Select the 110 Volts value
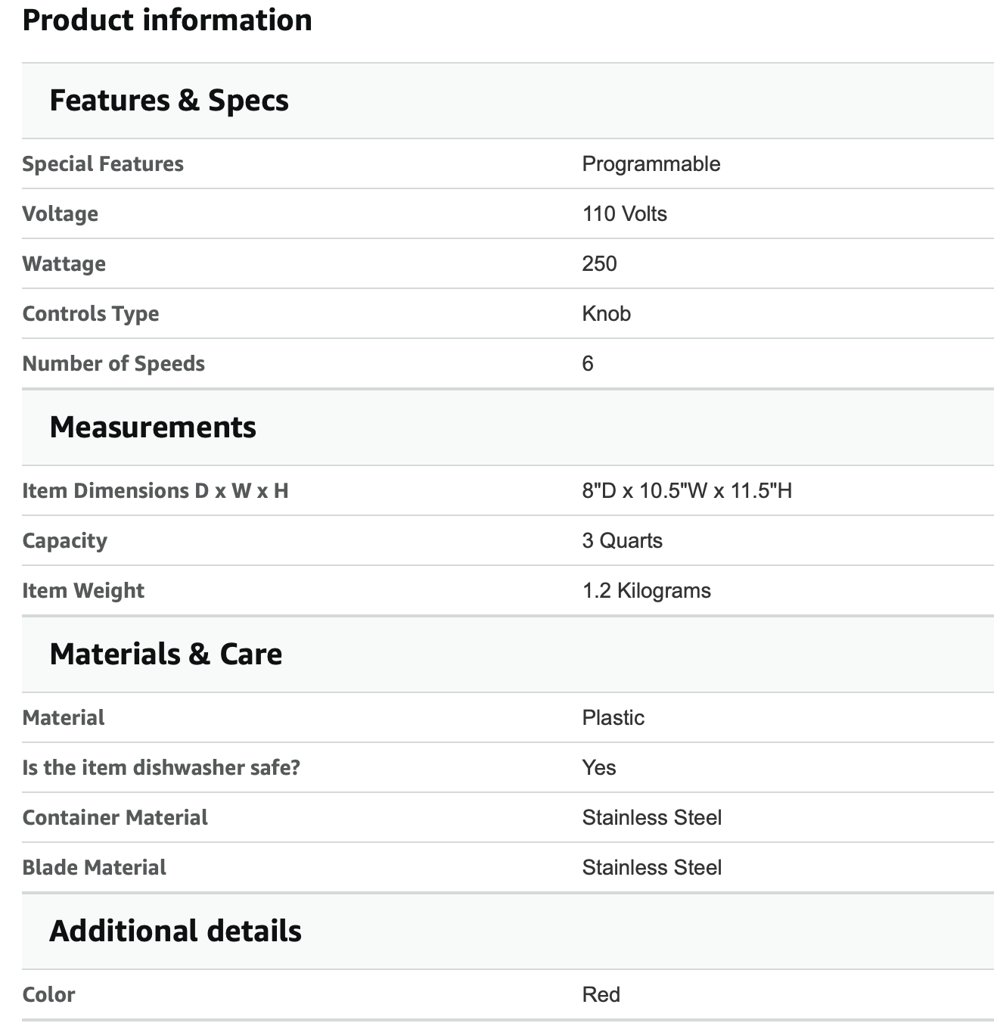Screen dimensions: 994x1023 click(625, 214)
